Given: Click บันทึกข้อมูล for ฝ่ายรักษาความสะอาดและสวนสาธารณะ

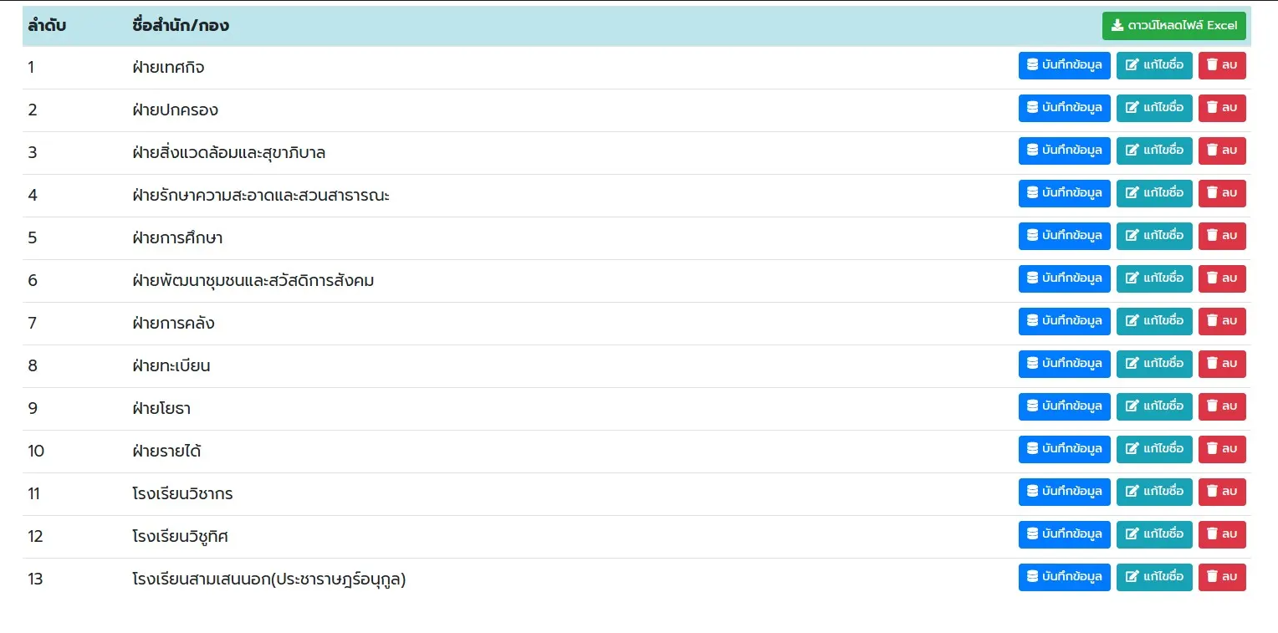Looking at the screenshot, I should (x=1065, y=193).
